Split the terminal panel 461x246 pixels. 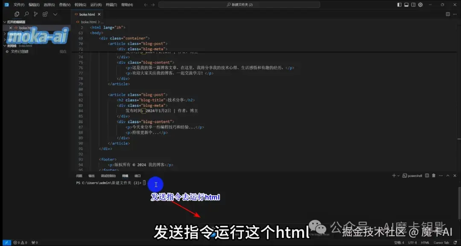click(427, 176)
